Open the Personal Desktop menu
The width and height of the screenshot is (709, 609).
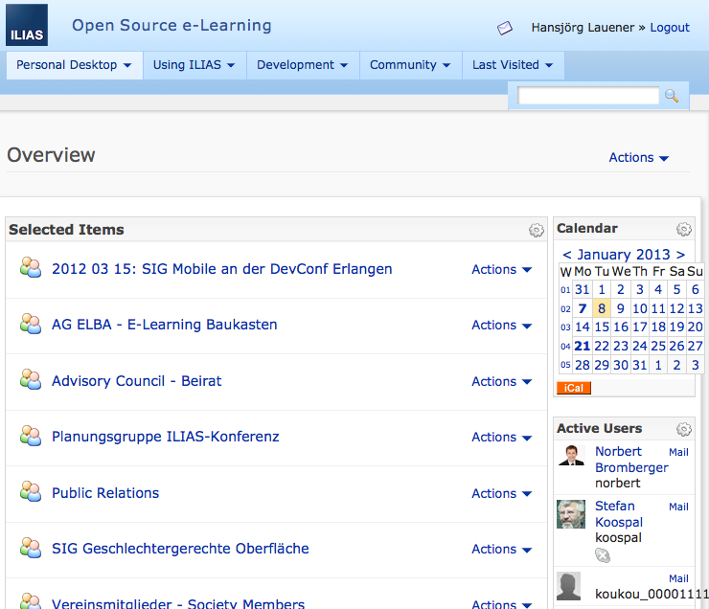[x=74, y=65]
